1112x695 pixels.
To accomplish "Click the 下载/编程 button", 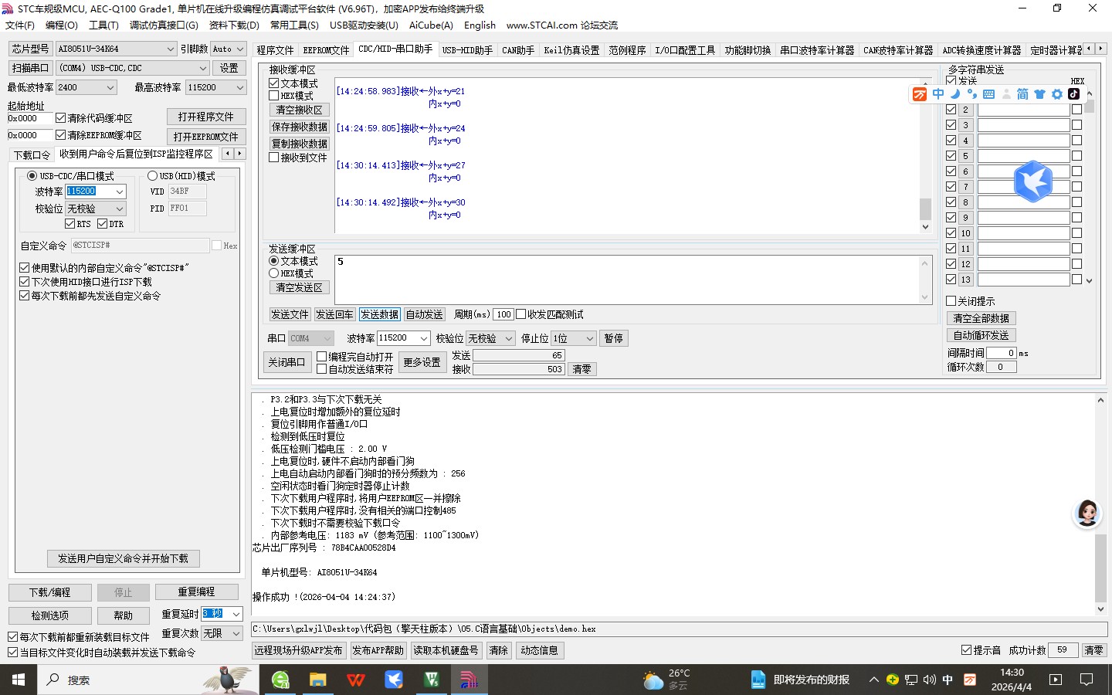I will click(x=50, y=592).
